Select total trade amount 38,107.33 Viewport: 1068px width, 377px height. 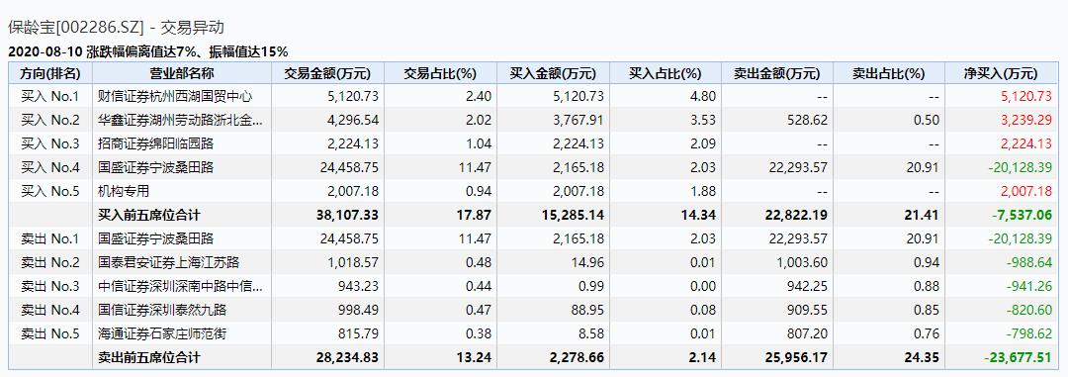347,216
